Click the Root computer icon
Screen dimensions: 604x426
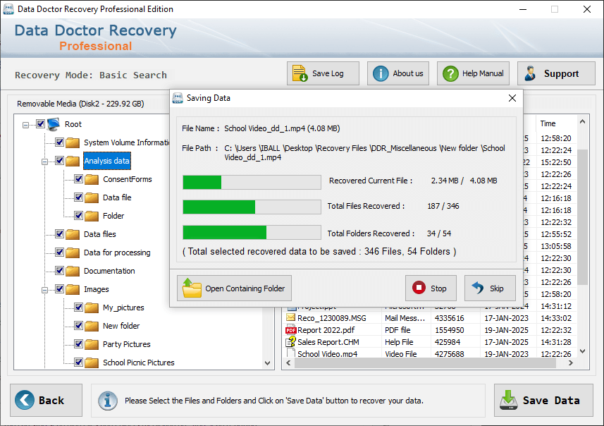point(54,124)
